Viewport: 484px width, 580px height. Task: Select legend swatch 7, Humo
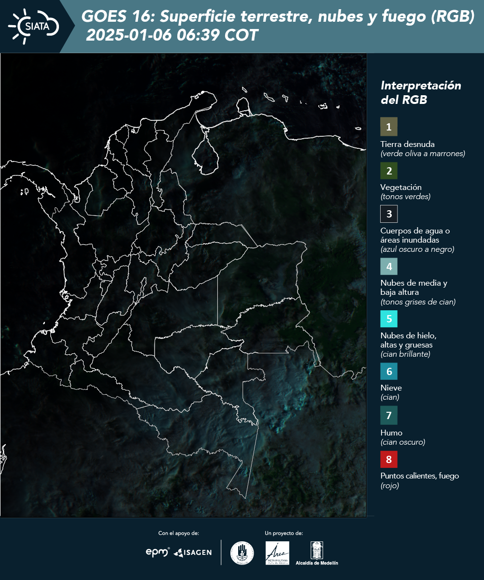(x=389, y=415)
